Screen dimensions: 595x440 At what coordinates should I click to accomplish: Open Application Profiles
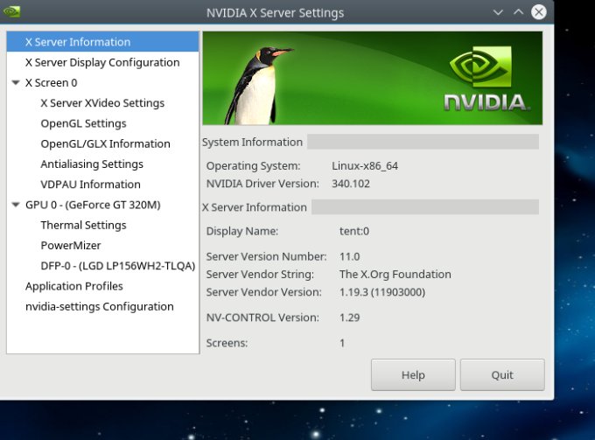(74, 286)
